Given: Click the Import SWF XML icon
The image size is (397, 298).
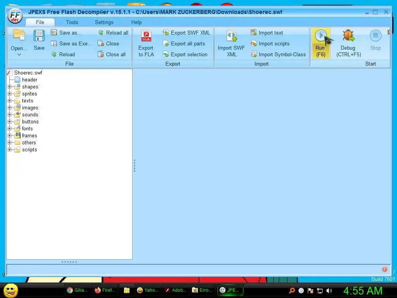Looking at the screenshot, I should tap(232, 35).
